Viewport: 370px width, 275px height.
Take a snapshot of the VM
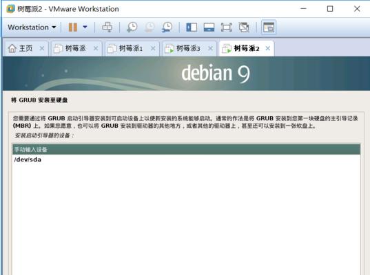132,27
